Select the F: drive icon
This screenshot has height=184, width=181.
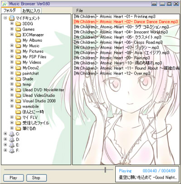[x=12, y=150]
